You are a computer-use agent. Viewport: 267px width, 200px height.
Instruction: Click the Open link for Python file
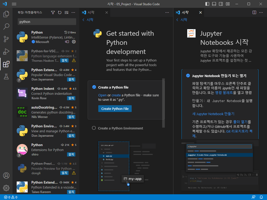[102, 95]
